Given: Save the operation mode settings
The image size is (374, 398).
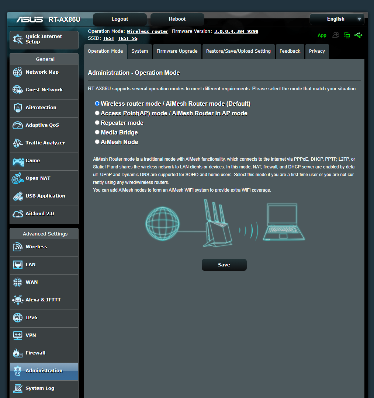Looking at the screenshot, I should [x=224, y=265].
